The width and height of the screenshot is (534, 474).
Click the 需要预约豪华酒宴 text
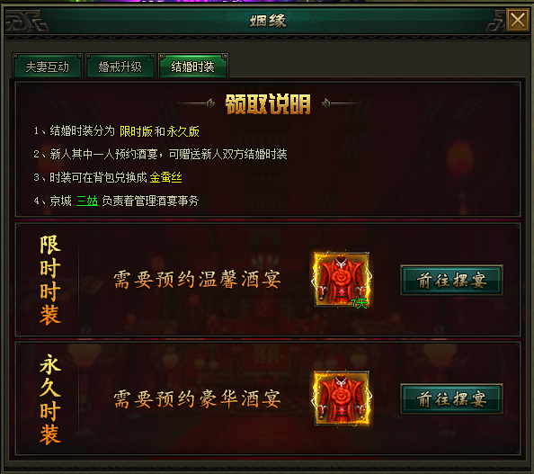coord(198,399)
